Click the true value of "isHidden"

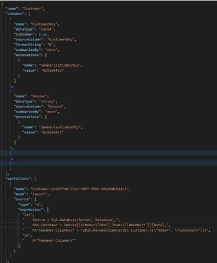pyautogui.click(x=43, y=35)
